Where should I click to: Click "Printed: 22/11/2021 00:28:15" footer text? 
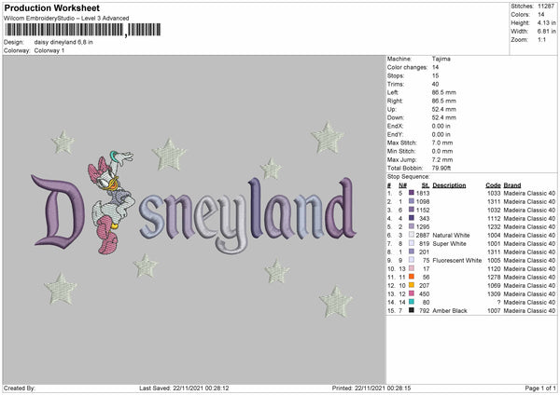(371, 388)
